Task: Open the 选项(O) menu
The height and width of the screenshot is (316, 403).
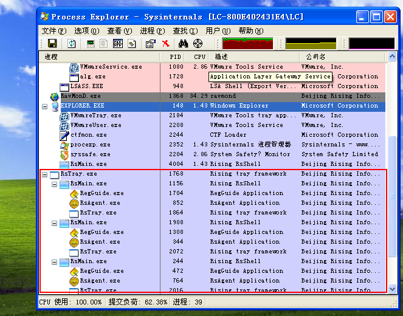Action: [x=87, y=31]
